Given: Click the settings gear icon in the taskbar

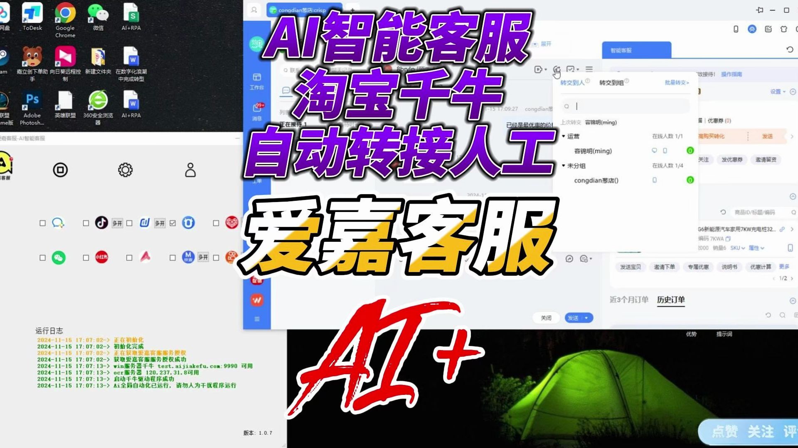Looking at the screenshot, I should click(x=124, y=170).
